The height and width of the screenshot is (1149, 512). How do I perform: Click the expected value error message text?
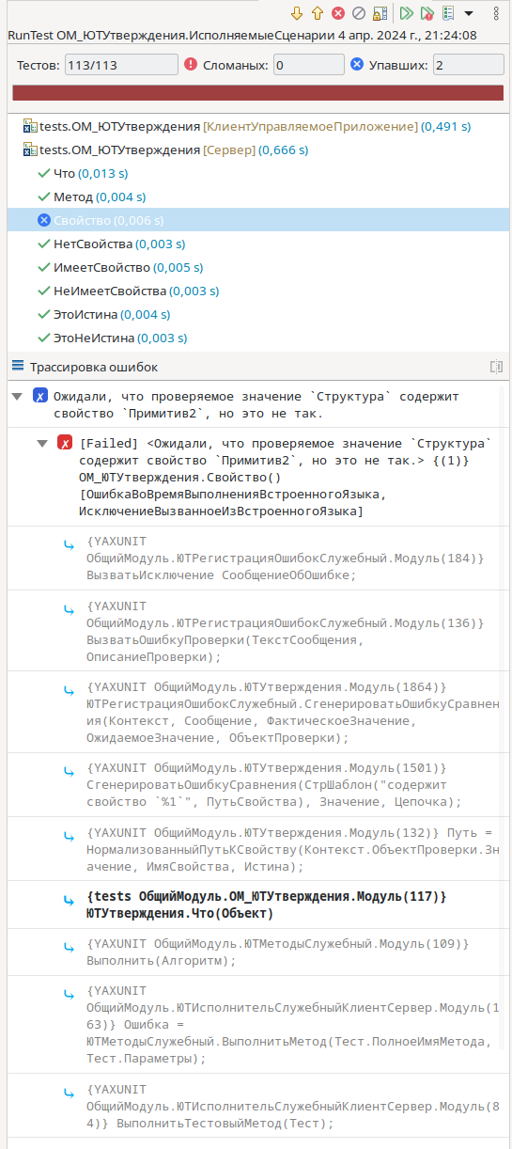256,405
